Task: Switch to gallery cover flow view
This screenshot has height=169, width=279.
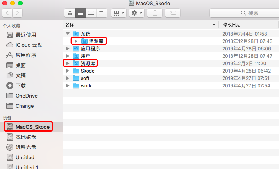Action: click(102, 13)
